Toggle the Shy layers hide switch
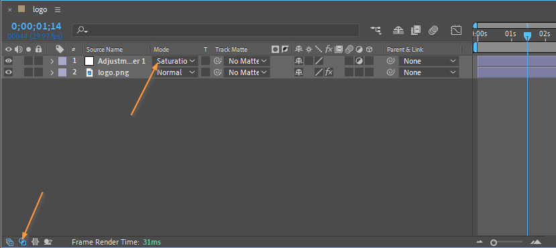 coord(398,30)
